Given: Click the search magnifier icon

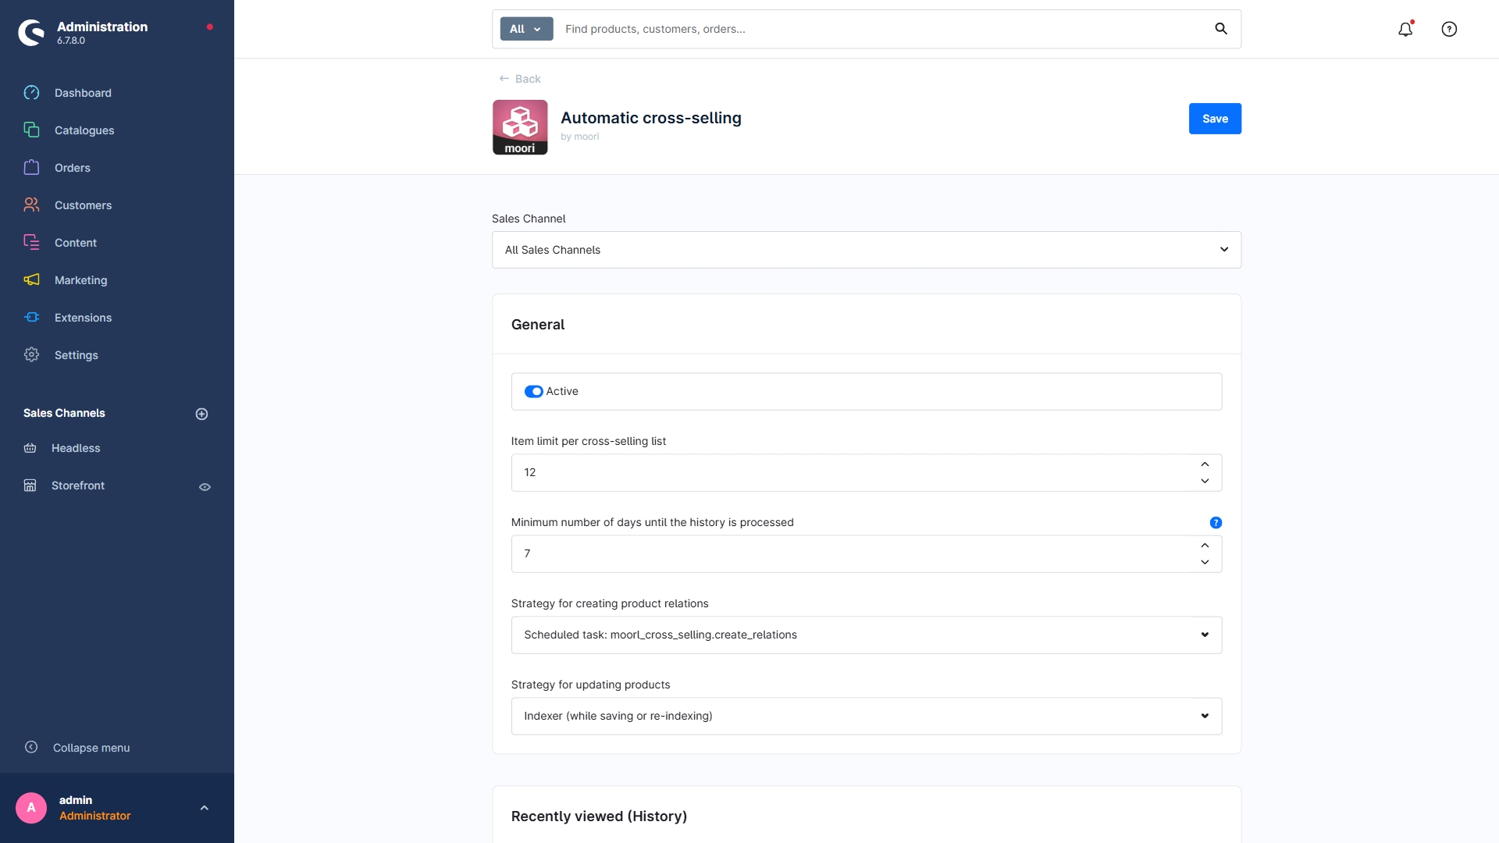Looking at the screenshot, I should click(x=1221, y=28).
